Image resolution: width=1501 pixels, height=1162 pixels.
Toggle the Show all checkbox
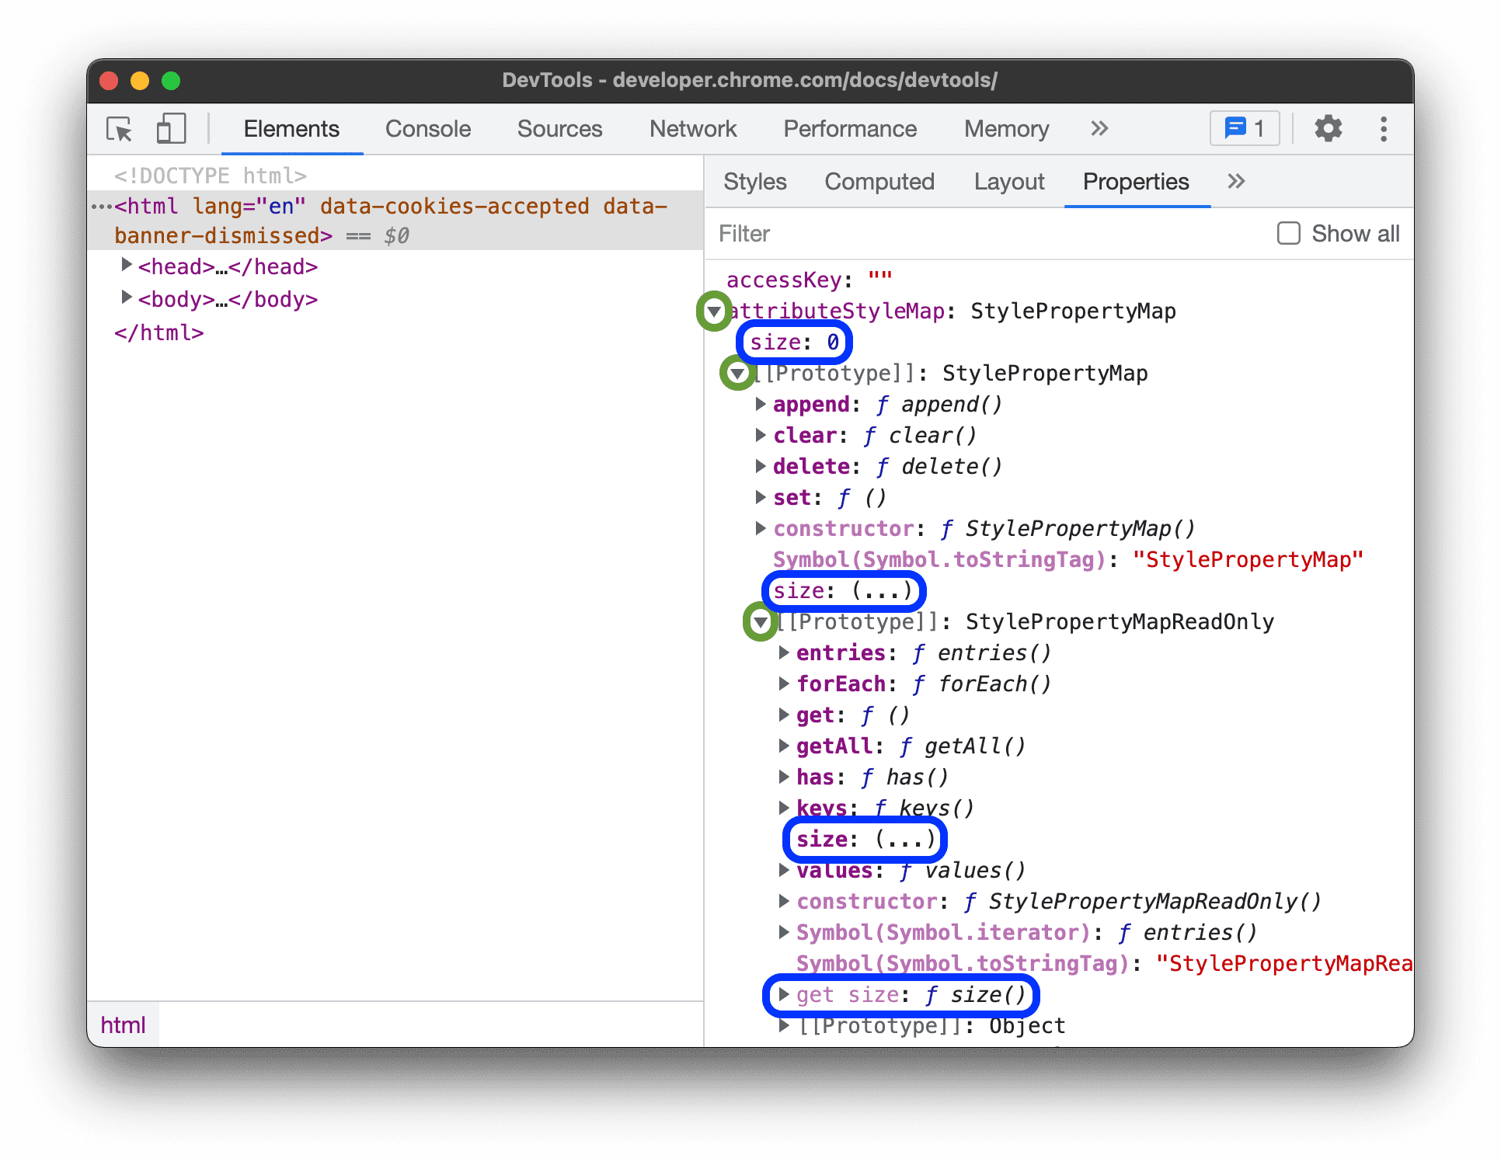click(x=1288, y=233)
